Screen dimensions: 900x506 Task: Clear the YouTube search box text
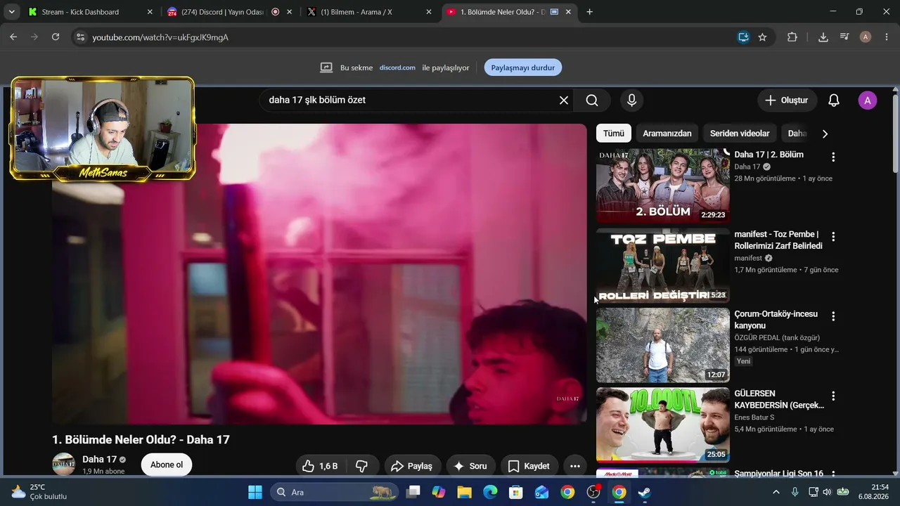click(563, 100)
